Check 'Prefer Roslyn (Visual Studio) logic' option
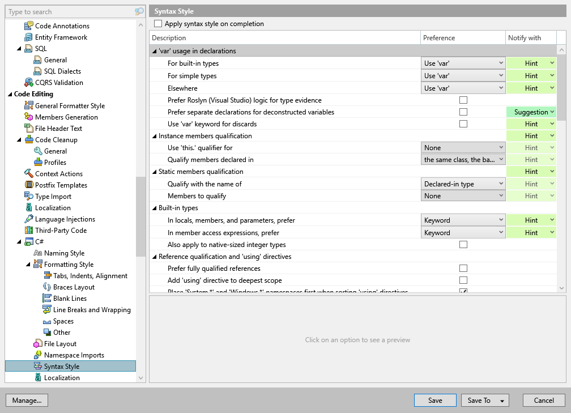Image resolution: width=571 pixels, height=413 pixels. (463, 100)
